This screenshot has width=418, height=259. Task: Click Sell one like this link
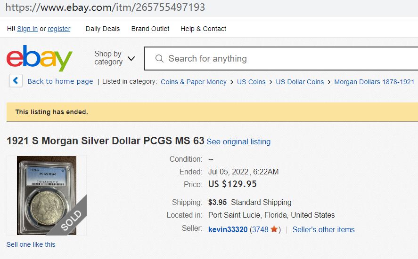pos(31,244)
